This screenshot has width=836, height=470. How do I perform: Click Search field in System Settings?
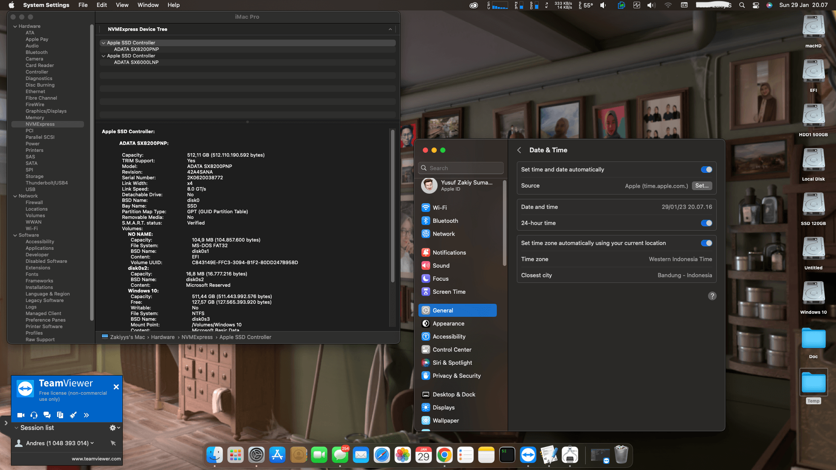[x=461, y=168]
